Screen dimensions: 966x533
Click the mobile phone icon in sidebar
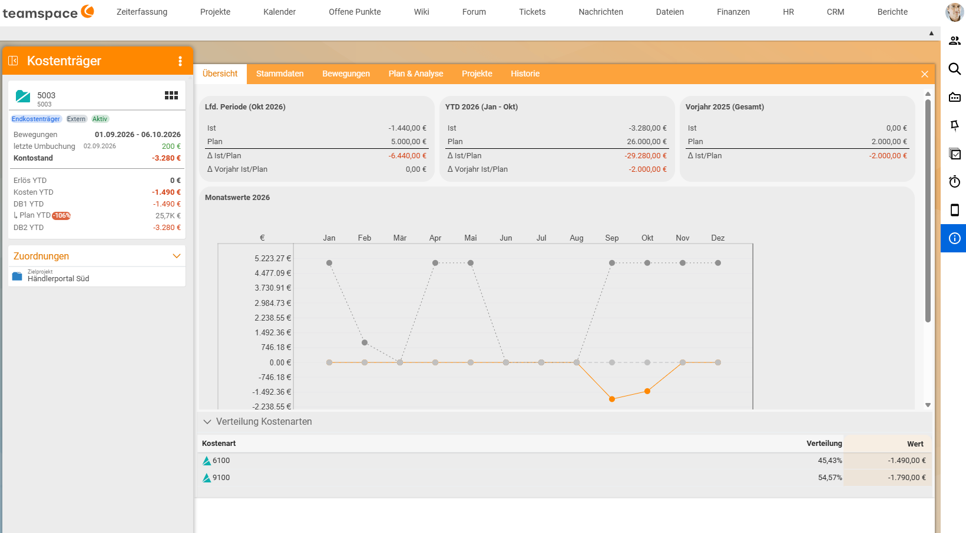[x=955, y=210]
